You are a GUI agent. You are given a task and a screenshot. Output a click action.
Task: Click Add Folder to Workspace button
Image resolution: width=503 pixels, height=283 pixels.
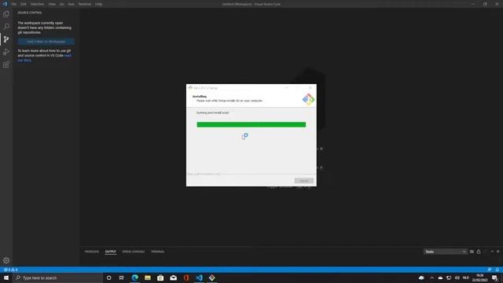pos(46,42)
